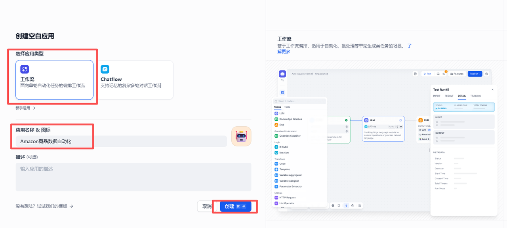
Task: Click LLM node title on the canvas
Action: tap(372, 120)
